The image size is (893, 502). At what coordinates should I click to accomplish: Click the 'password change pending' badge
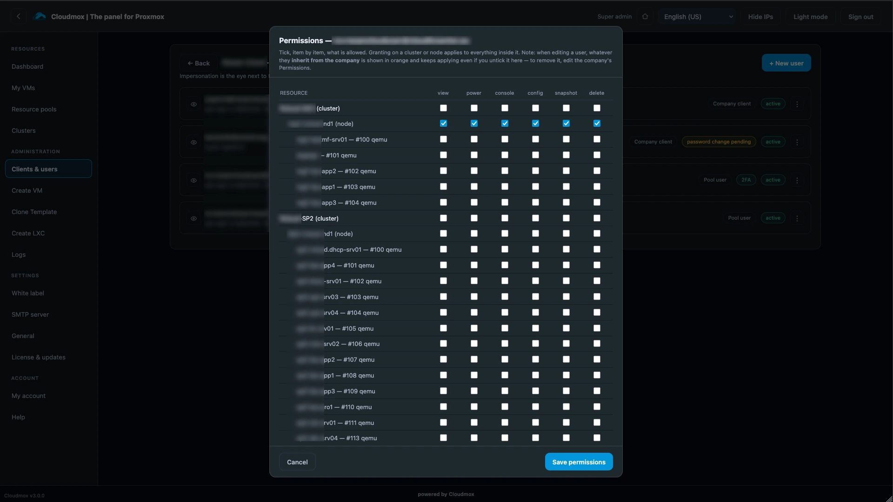pos(719,142)
